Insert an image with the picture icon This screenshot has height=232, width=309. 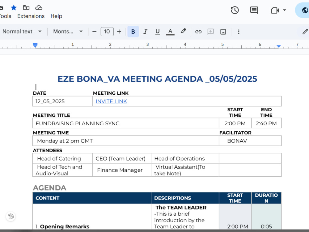pyautogui.click(x=223, y=32)
